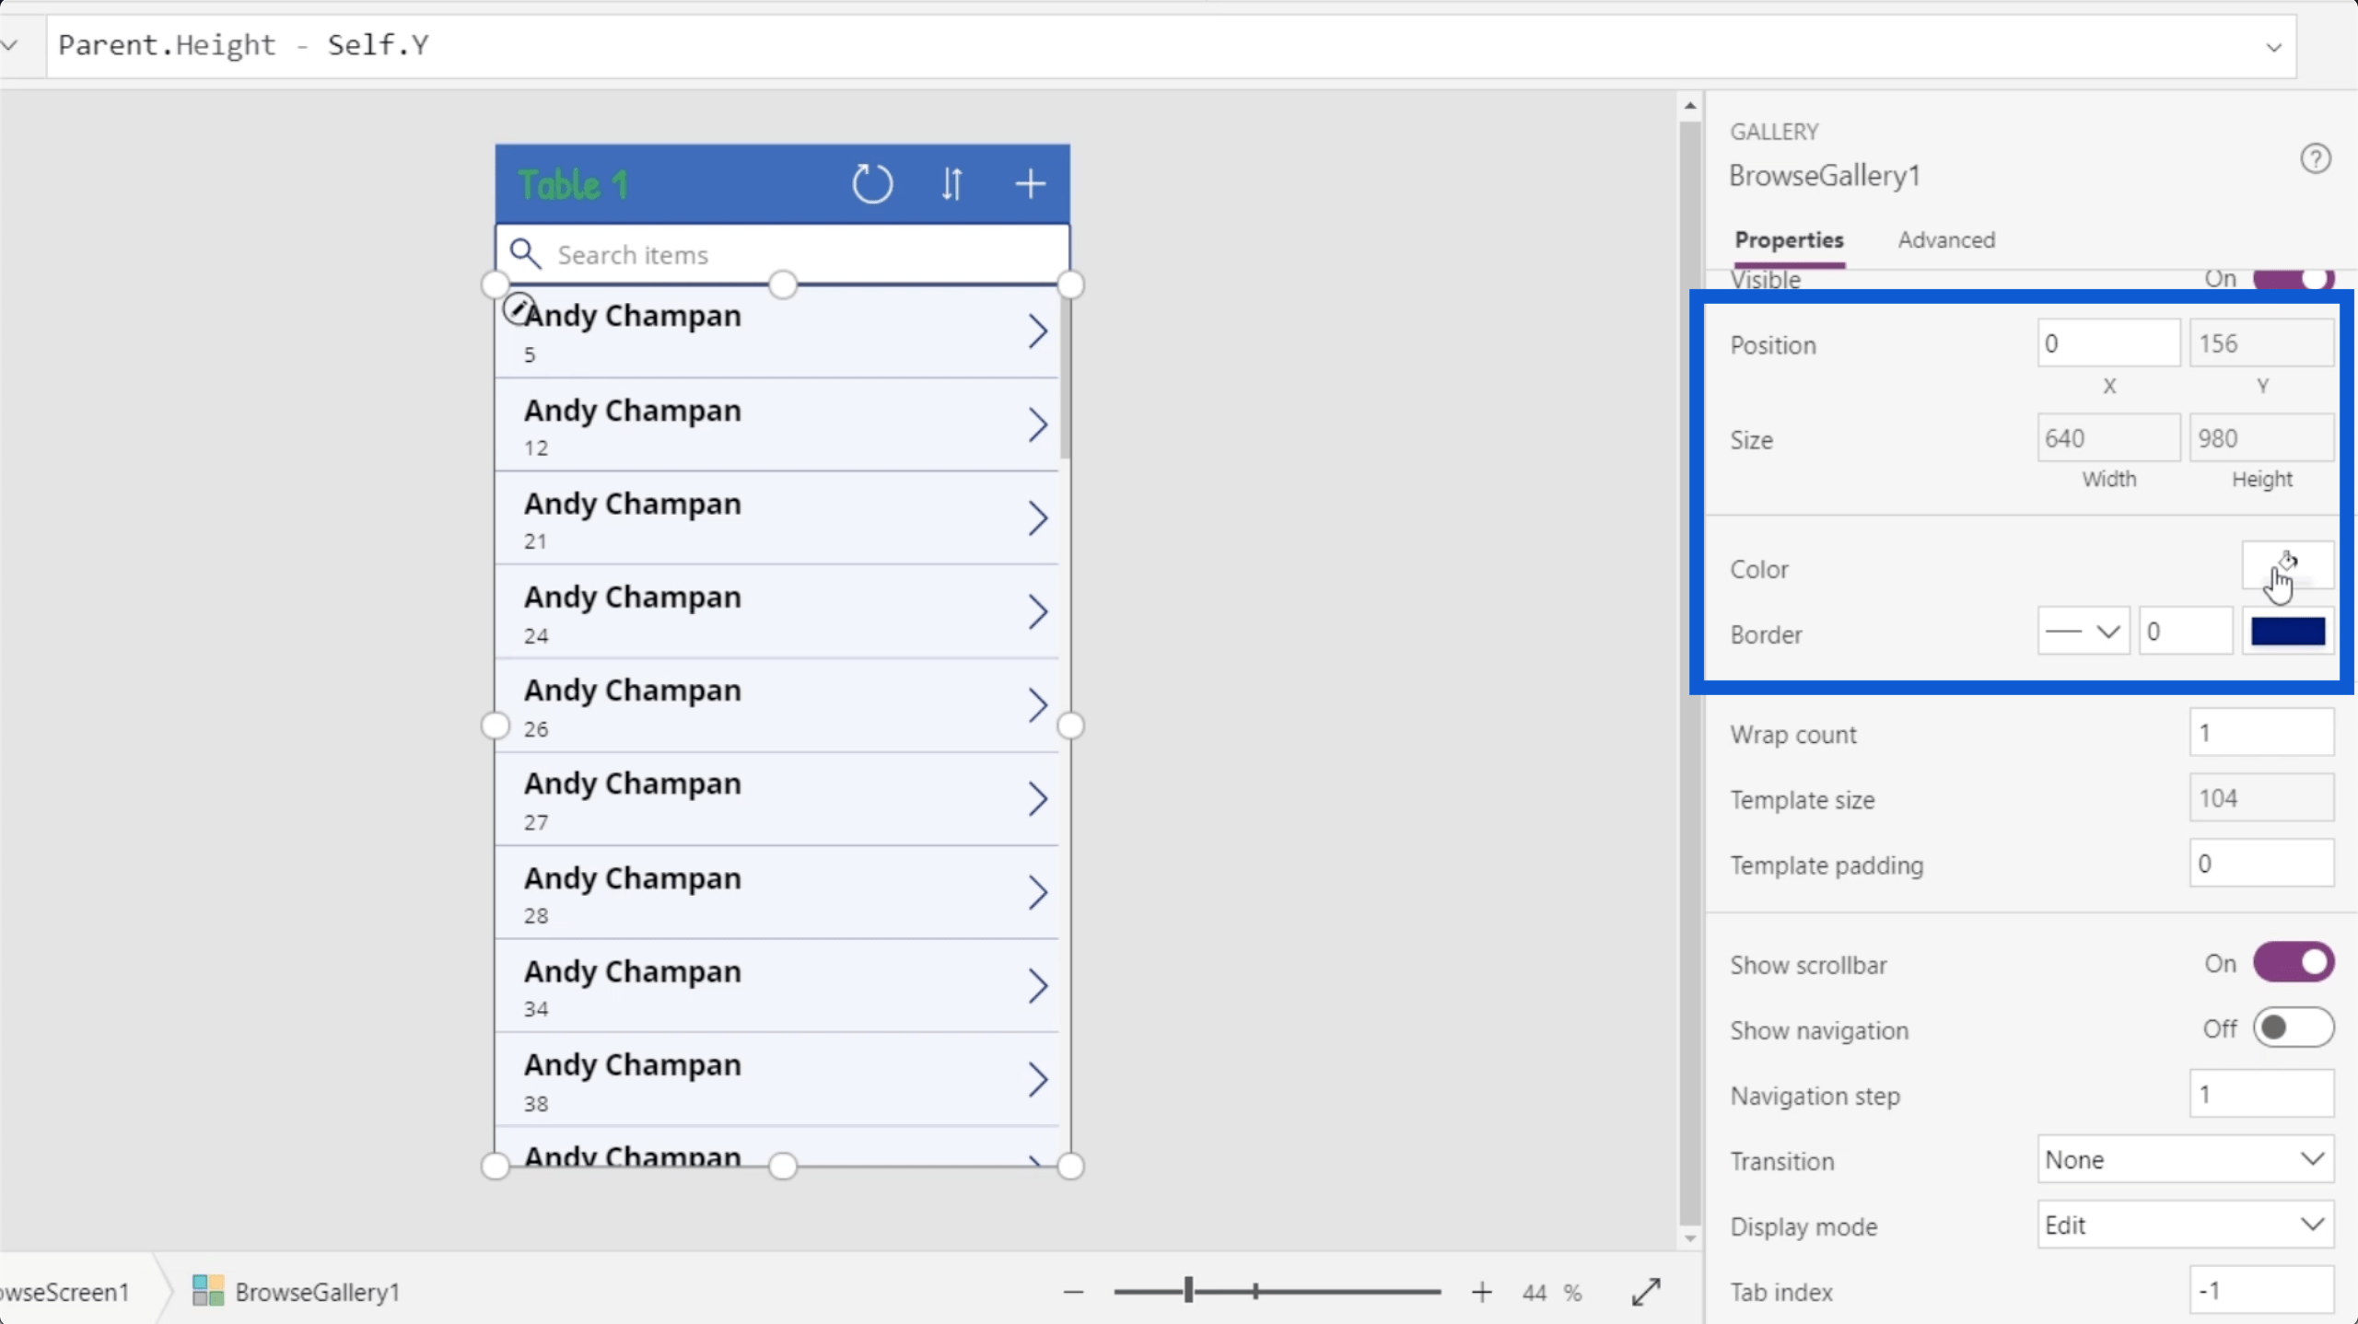
Task: Click the arrow next to Andy Champan 38
Action: (x=1037, y=1079)
